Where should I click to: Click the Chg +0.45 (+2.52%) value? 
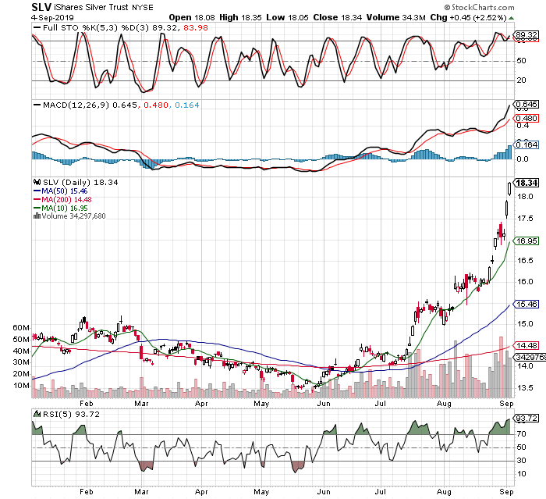pos(468,17)
